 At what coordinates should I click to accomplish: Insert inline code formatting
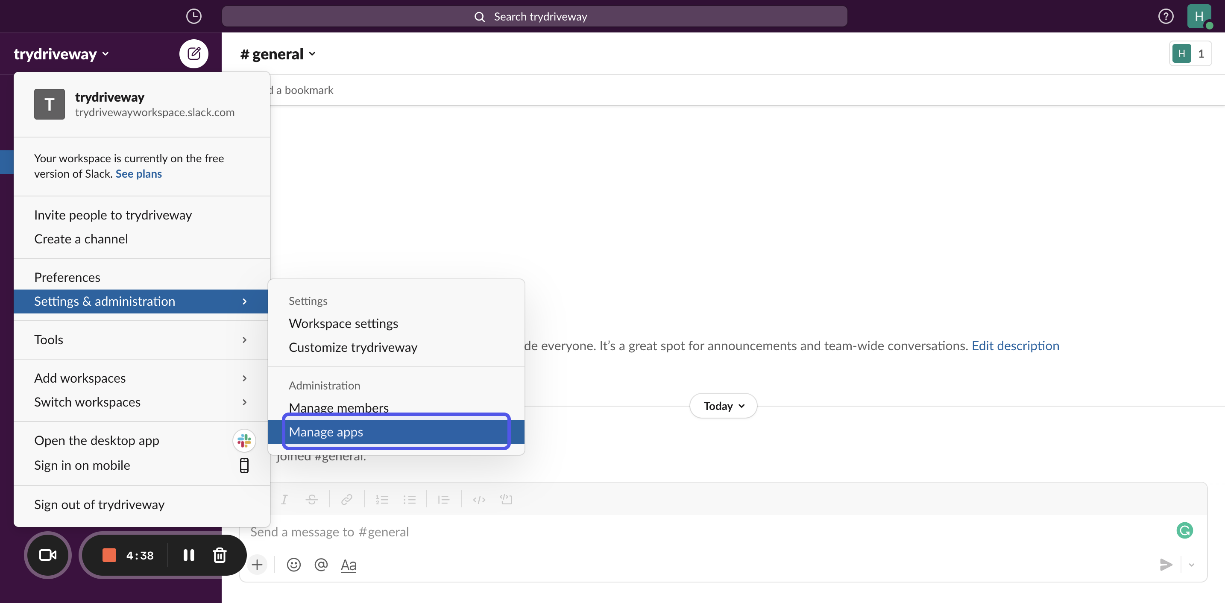479,499
